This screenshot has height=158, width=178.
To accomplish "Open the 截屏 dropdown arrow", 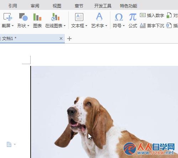I will 12,26.
